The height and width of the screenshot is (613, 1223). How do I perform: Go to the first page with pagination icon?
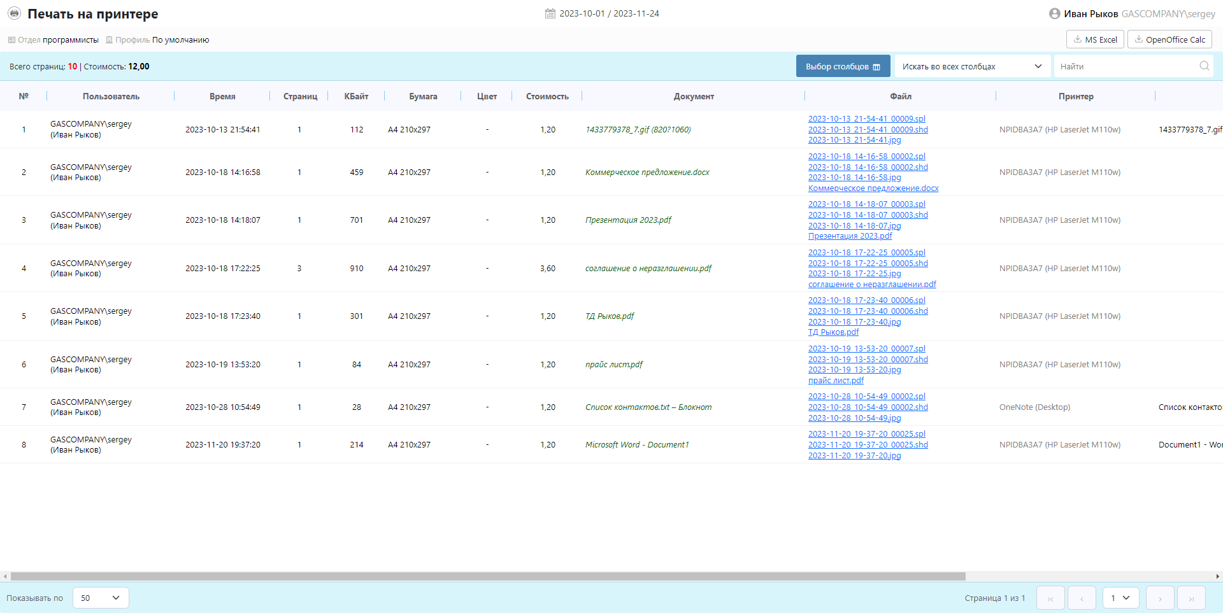tap(1050, 598)
